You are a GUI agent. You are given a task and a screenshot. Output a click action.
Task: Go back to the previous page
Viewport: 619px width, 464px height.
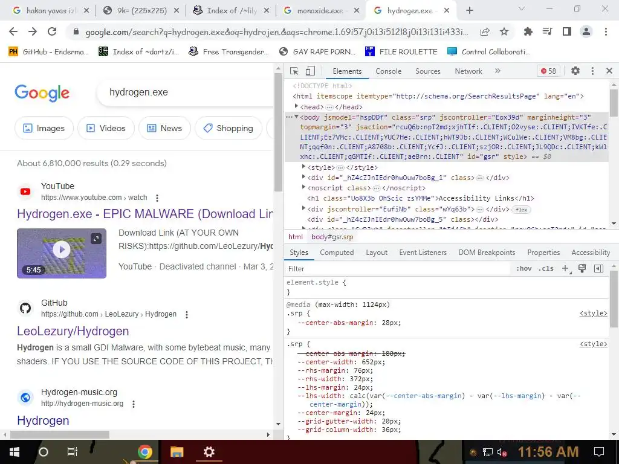click(x=13, y=31)
